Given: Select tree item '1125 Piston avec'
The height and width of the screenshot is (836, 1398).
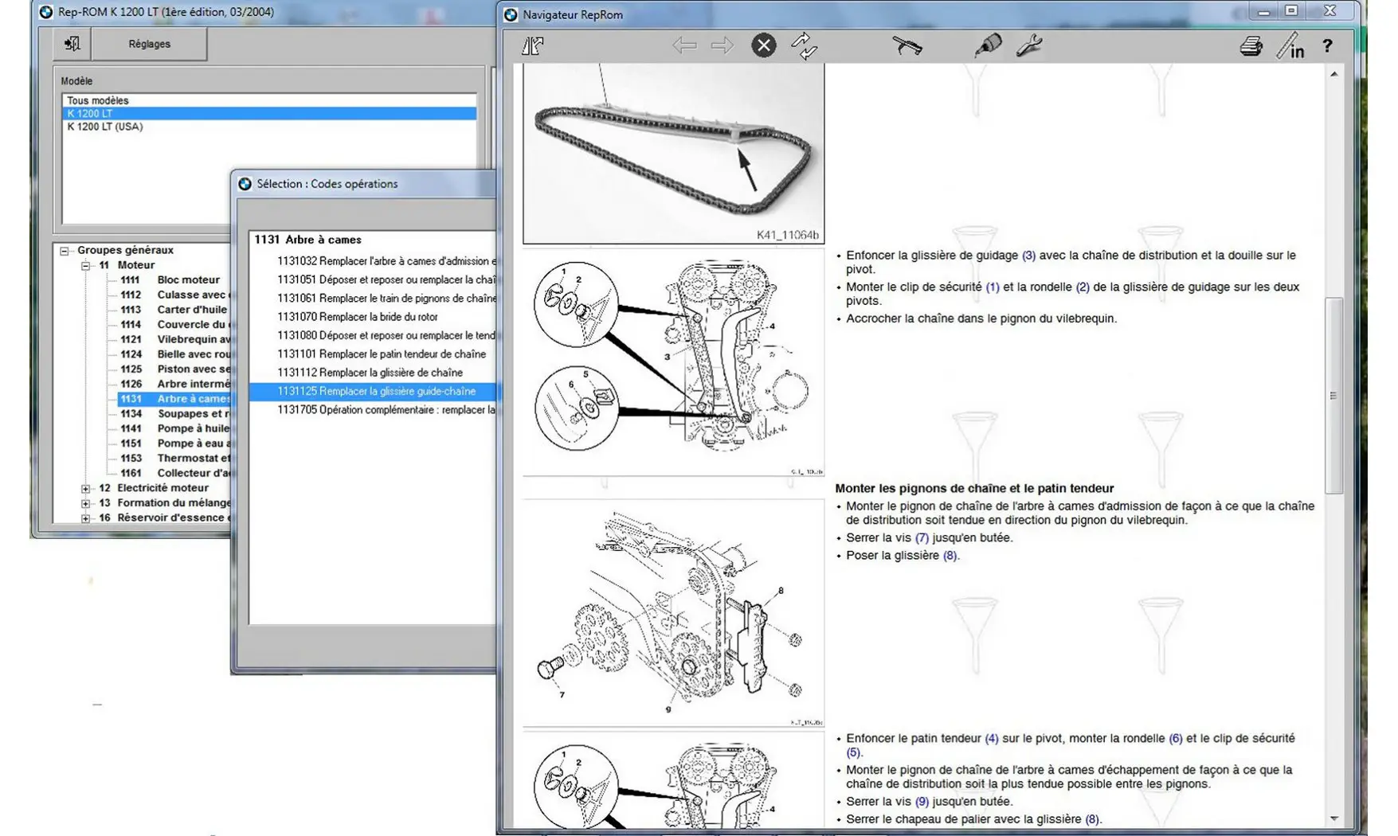Looking at the screenshot, I should [174, 369].
